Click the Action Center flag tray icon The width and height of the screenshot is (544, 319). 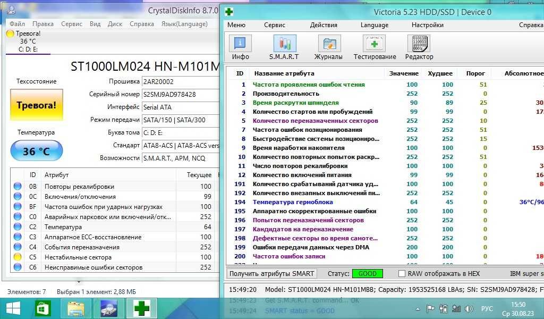coord(430,308)
